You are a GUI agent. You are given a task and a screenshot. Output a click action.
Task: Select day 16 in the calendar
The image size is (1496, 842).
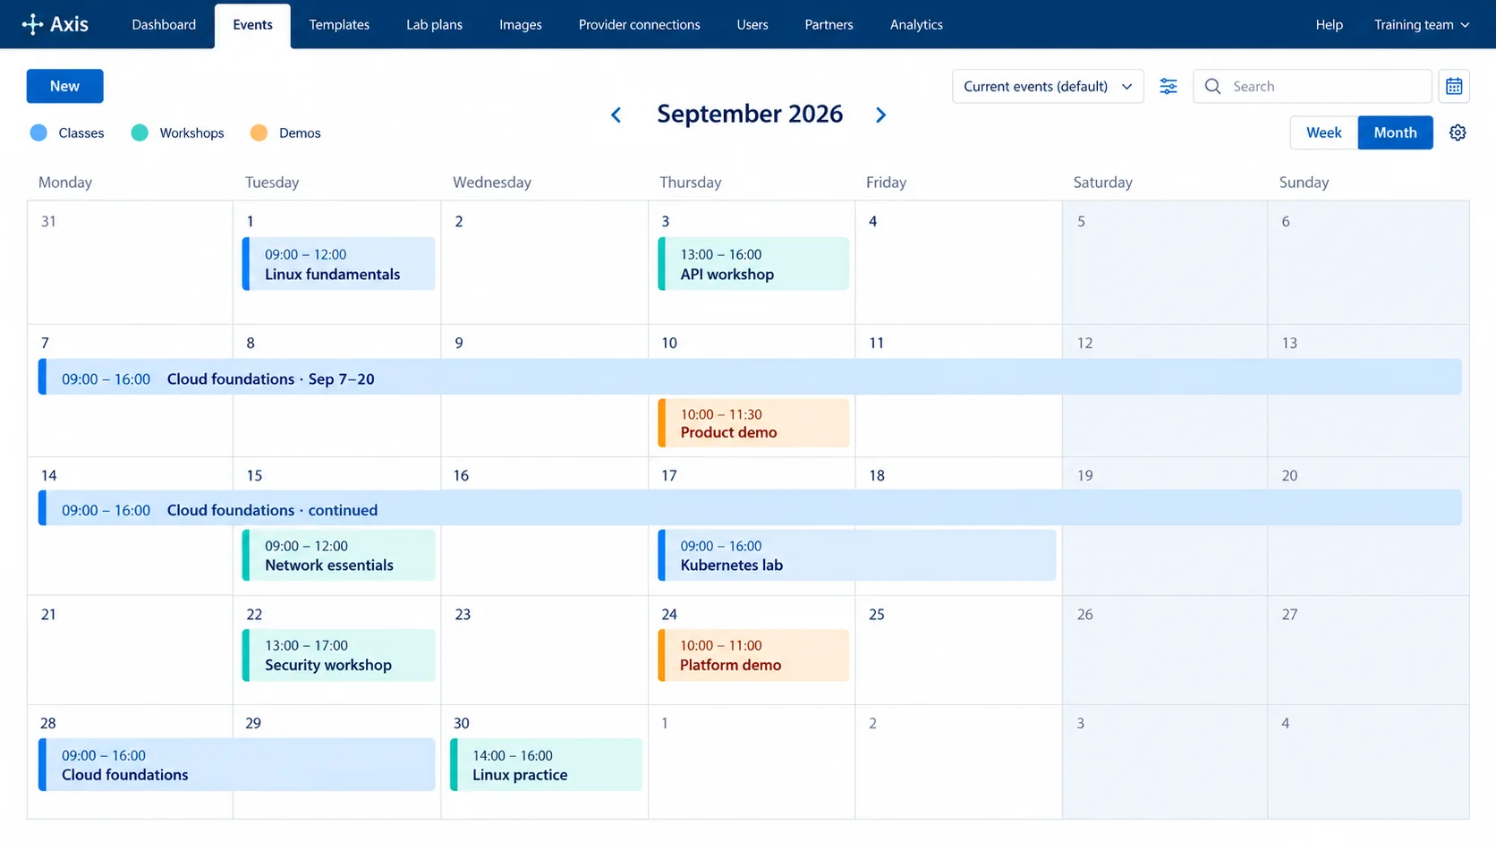point(461,475)
